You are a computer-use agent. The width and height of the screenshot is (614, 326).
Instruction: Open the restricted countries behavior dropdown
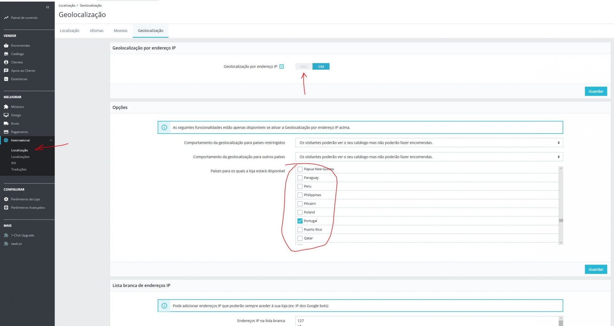(x=429, y=143)
